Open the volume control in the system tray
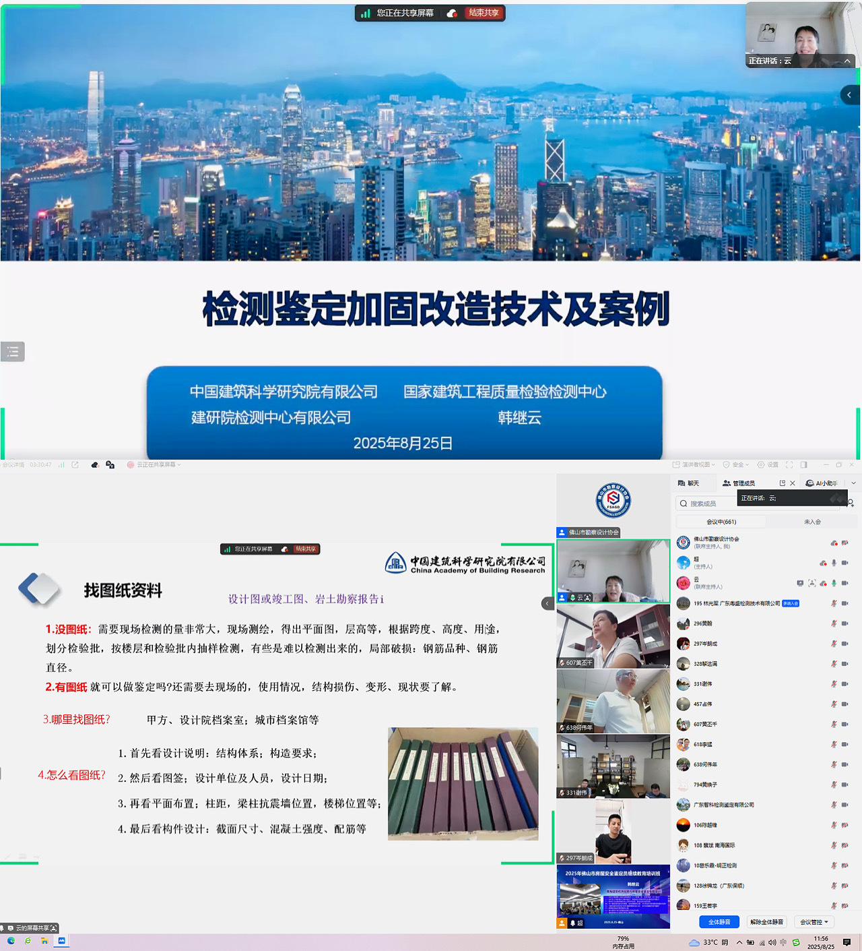 pyautogui.click(x=772, y=942)
